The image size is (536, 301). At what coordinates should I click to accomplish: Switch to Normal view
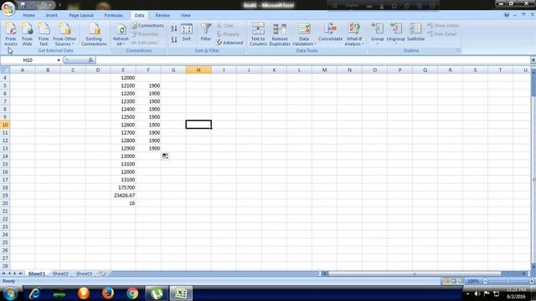click(446, 281)
